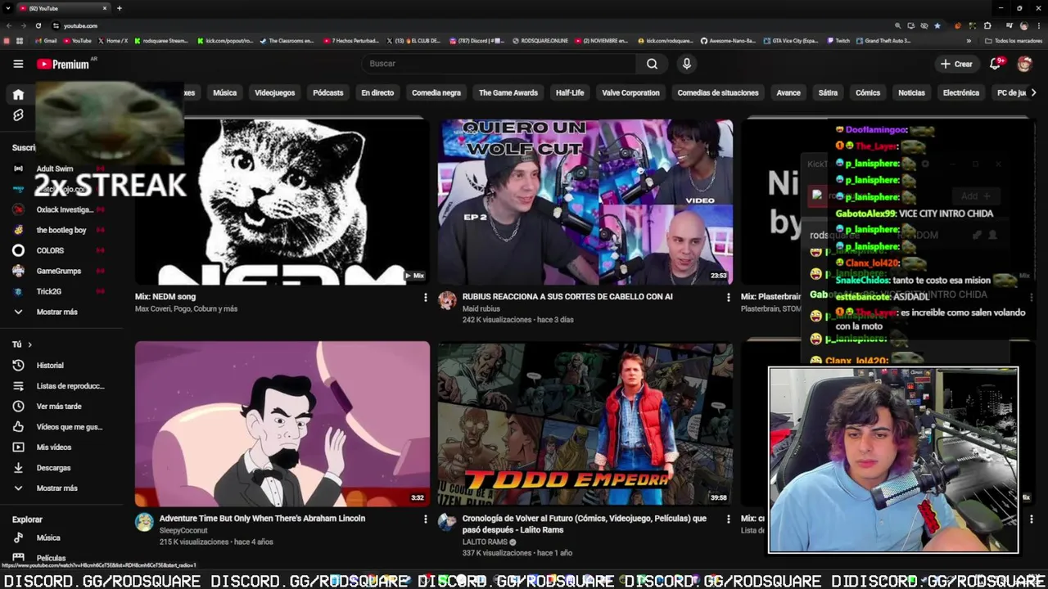This screenshot has height=589, width=1048.
Task: Open the Maid rubius channel avatar
Action: [447, 301]
